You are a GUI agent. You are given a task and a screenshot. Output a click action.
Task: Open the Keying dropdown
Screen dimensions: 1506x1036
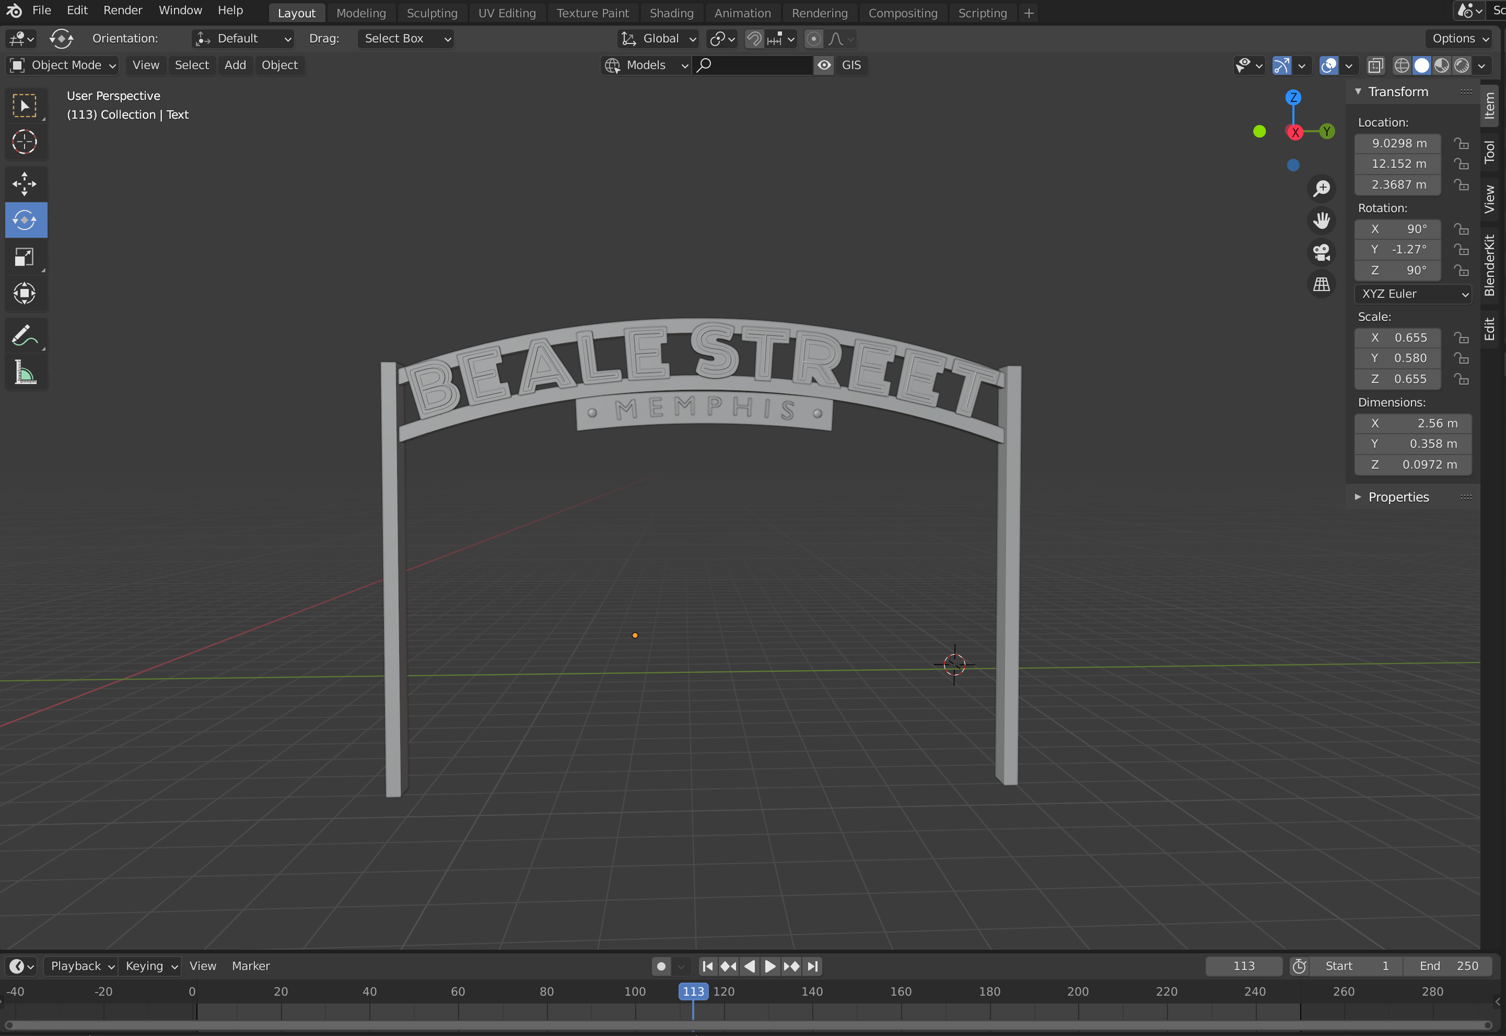pyautogui.click(x=150, y=966)
